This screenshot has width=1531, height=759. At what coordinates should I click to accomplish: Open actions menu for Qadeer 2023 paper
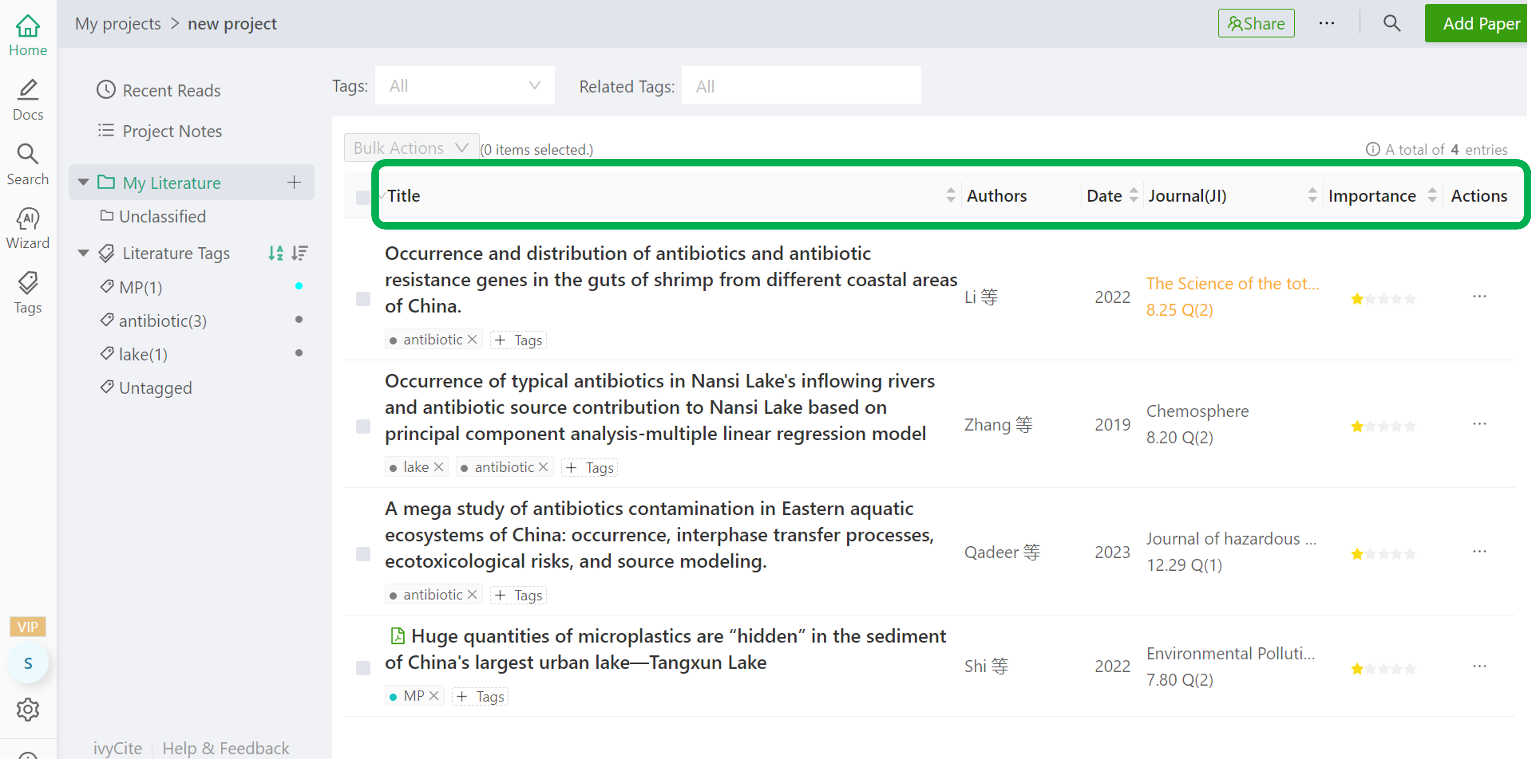tap(1479, 552)
